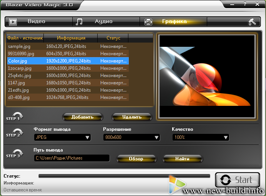This screenshot has height=196, width=266.
Task: Switch to the Аудио tab
Action: pyautogui.click(x=106, y=21)
